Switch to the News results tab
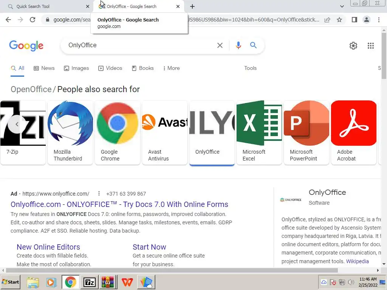Screen dimensions: 387x290 [x=44, y=68]
